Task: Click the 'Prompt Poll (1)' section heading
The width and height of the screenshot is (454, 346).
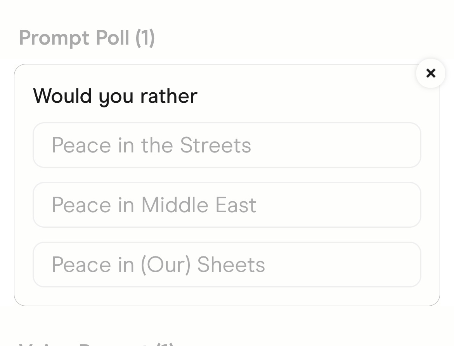Action: 87,38
